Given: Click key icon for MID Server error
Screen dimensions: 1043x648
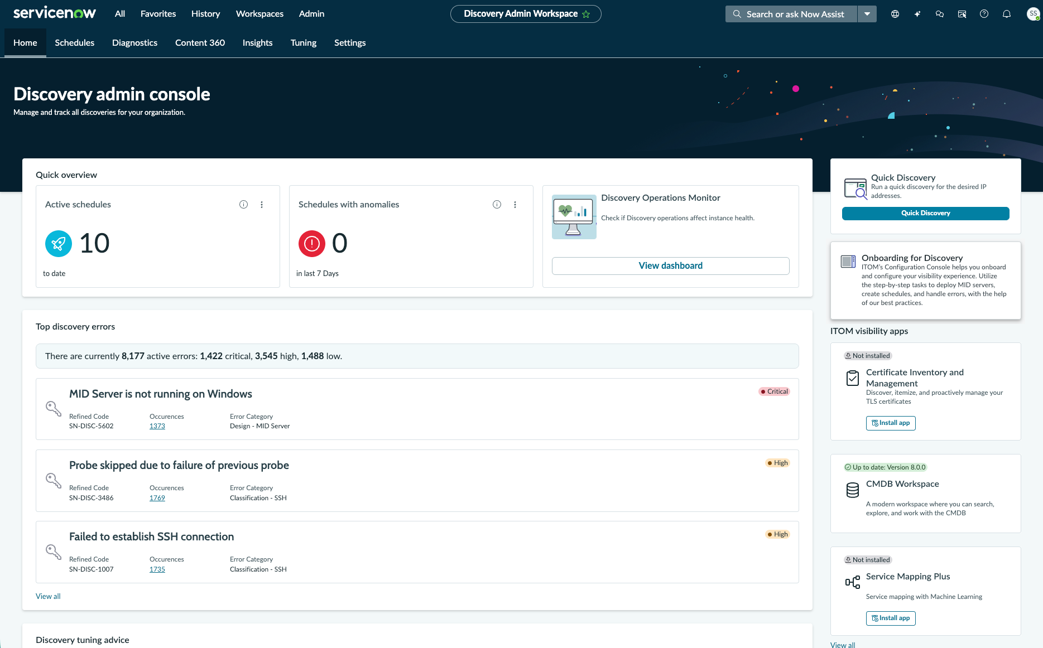Looking at the screenshot, I should tap(54, 409).
